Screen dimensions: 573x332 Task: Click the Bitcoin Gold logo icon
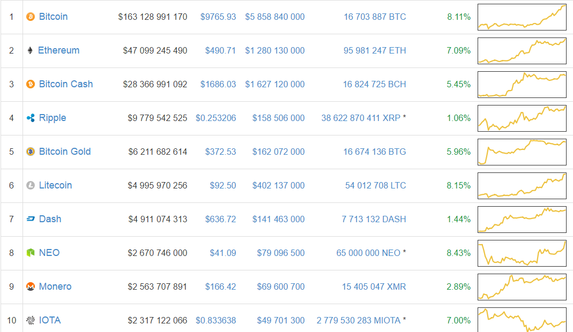coord(31,152)
